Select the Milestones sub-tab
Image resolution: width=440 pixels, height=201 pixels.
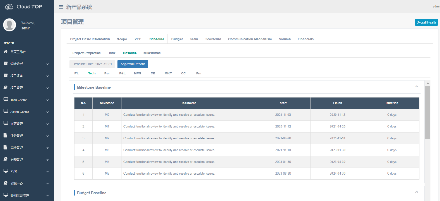[x=152, y=53]
